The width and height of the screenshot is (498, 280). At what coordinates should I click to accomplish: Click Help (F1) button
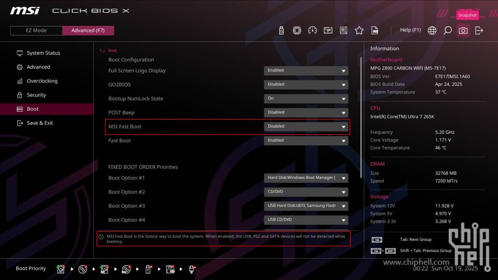coord(410,30)
